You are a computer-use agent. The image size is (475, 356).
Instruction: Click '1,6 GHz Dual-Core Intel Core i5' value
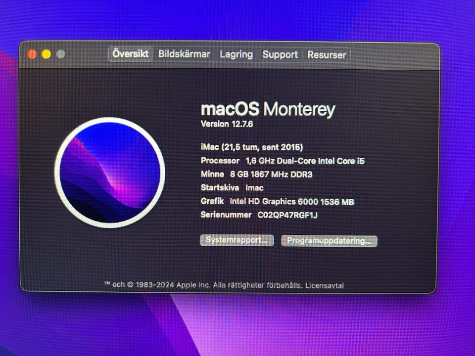point(305,161)
